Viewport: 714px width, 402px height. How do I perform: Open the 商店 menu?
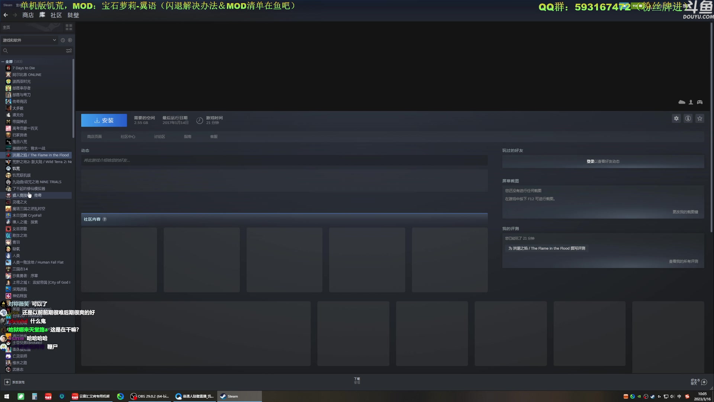[28, 15]
